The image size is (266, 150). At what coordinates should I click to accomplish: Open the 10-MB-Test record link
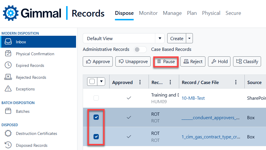click(x=193, y=98)
